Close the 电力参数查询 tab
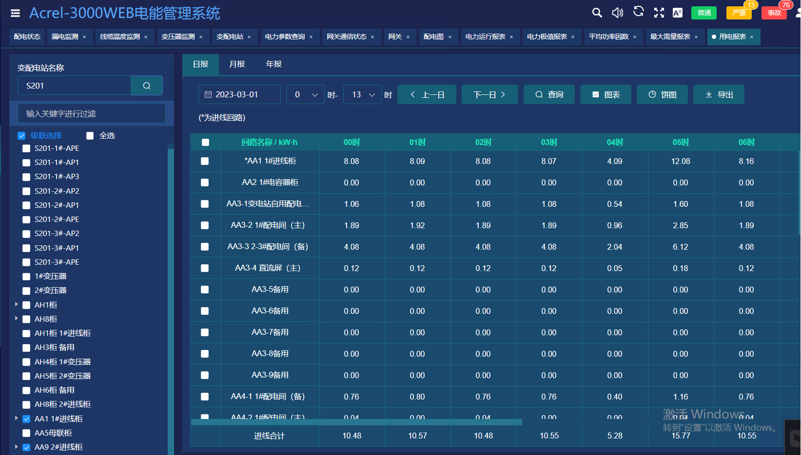 coord(311,37)
